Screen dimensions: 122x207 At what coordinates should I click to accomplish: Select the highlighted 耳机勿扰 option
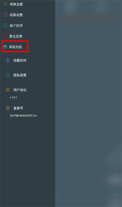point(15,47)
